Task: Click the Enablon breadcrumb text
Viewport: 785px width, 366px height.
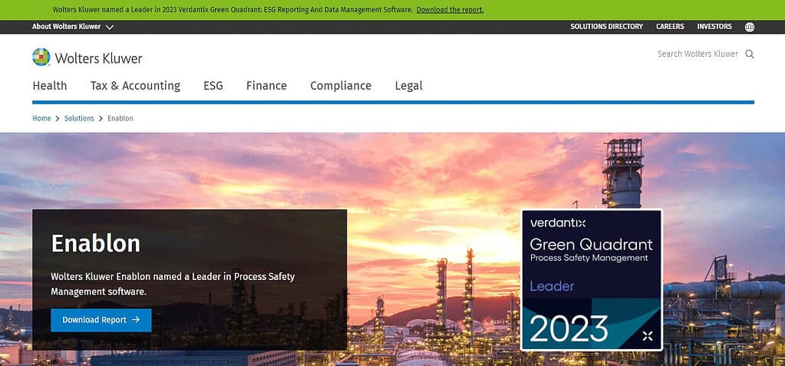Action: [120, 119]
